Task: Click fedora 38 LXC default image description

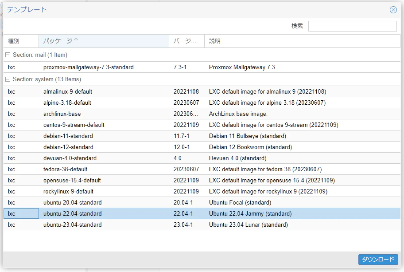Action: pos(265,170)
